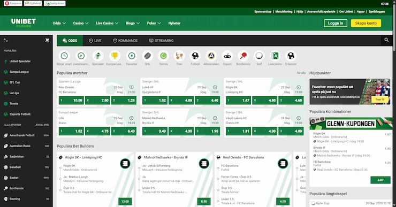Select the Allsvenskan league icon

click(211, 56)
